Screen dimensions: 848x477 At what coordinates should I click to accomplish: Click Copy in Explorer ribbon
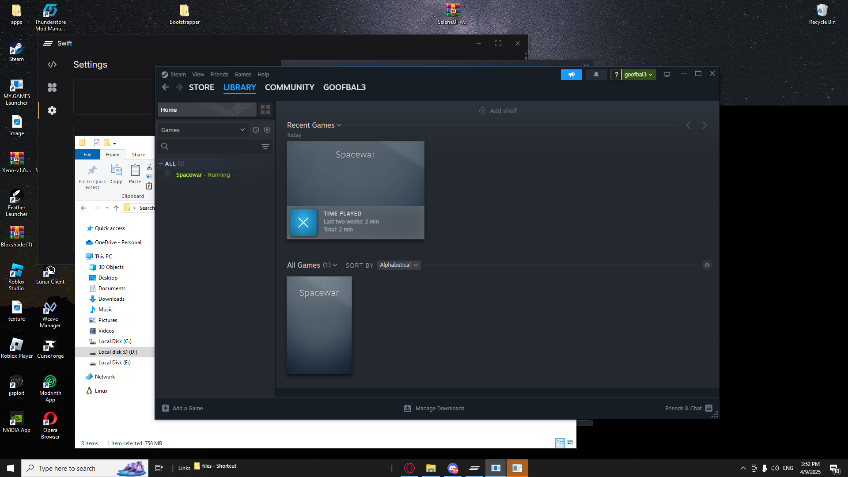click(116, 174)
